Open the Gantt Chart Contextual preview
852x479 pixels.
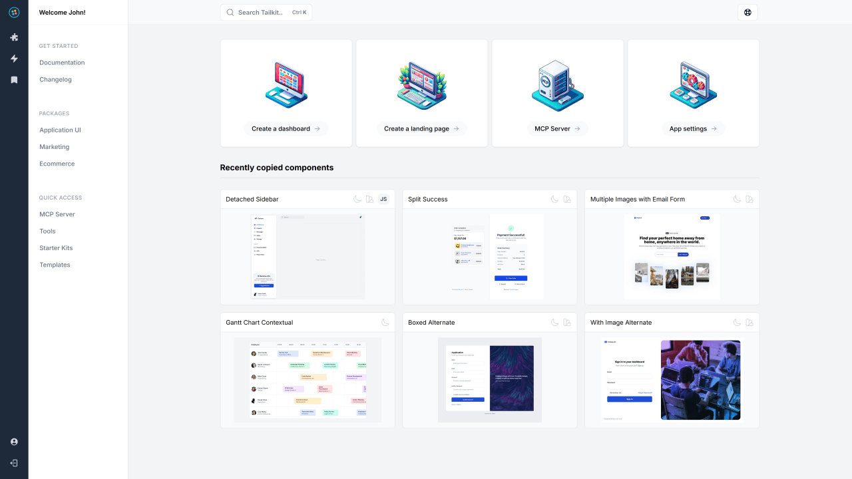pos(308,380)
